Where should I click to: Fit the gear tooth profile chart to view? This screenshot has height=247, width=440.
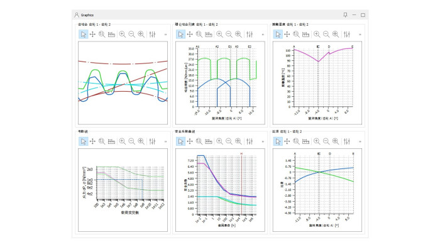click(141, 34)
